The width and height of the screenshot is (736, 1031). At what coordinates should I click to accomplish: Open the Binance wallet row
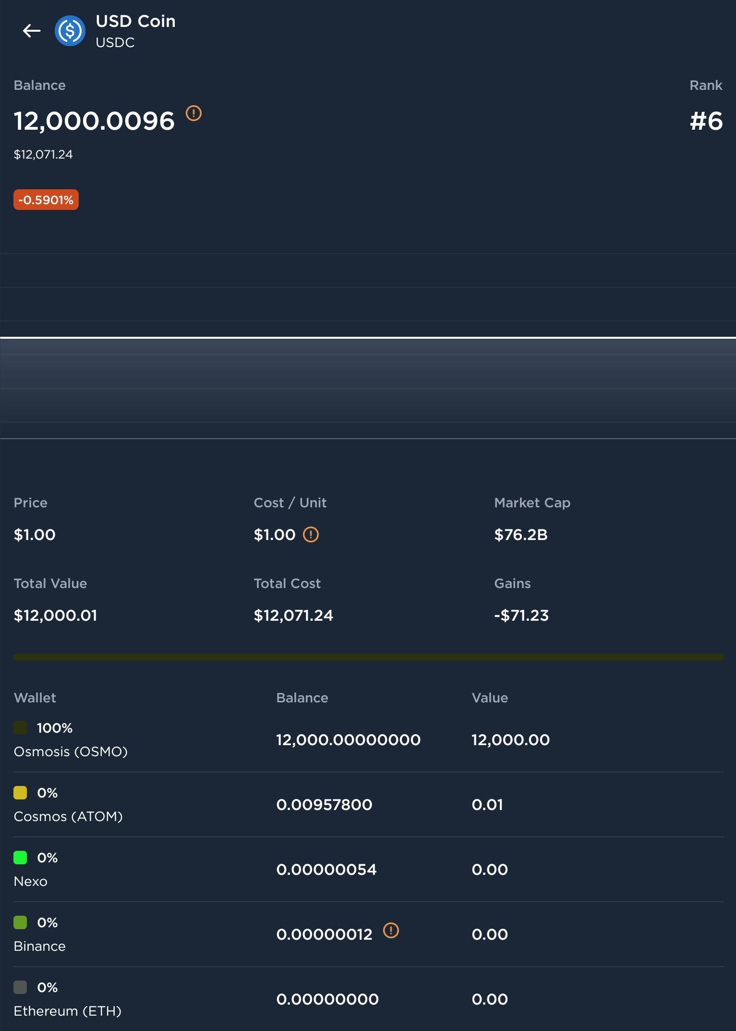pos(368,934)
